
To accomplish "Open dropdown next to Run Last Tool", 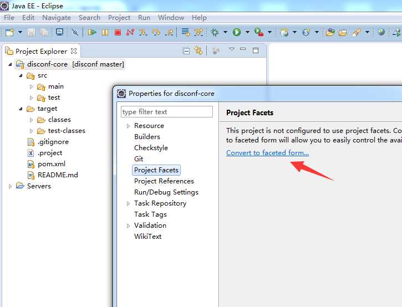I will point(269,32).
